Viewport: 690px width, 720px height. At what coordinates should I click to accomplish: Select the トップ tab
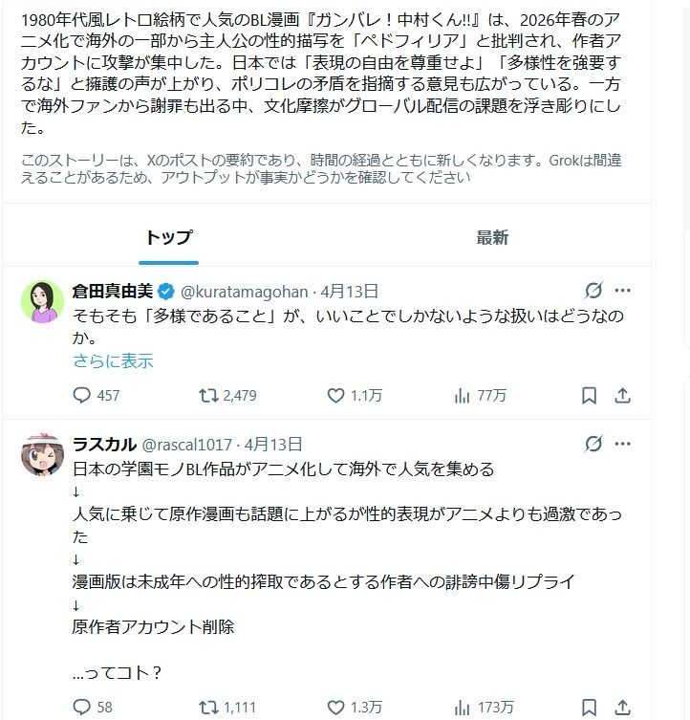[168, 237]
